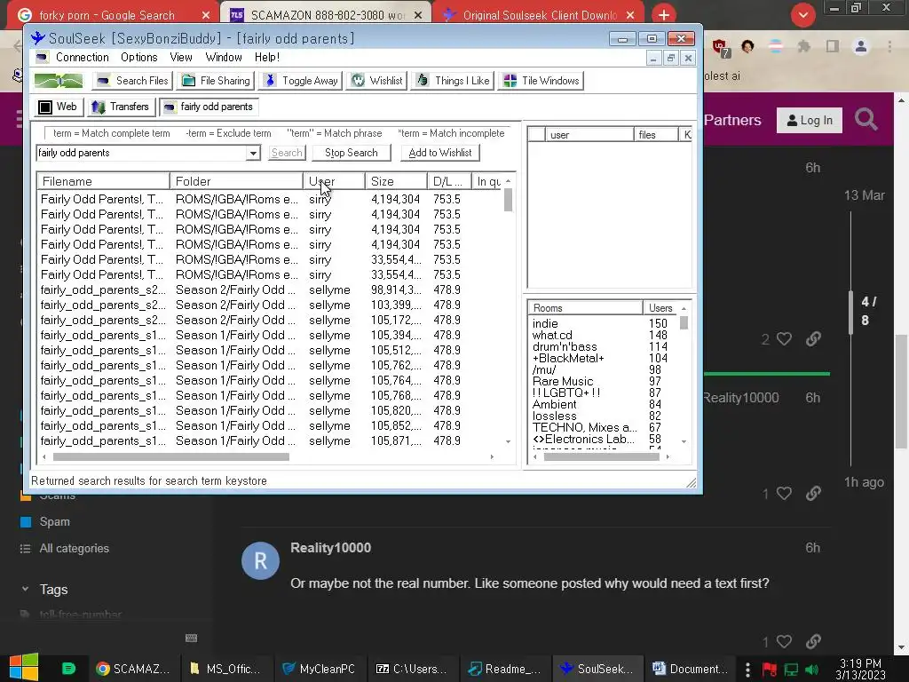
Task: Select the !! LGBTQ+ !! room
Action: coord(566,393)
